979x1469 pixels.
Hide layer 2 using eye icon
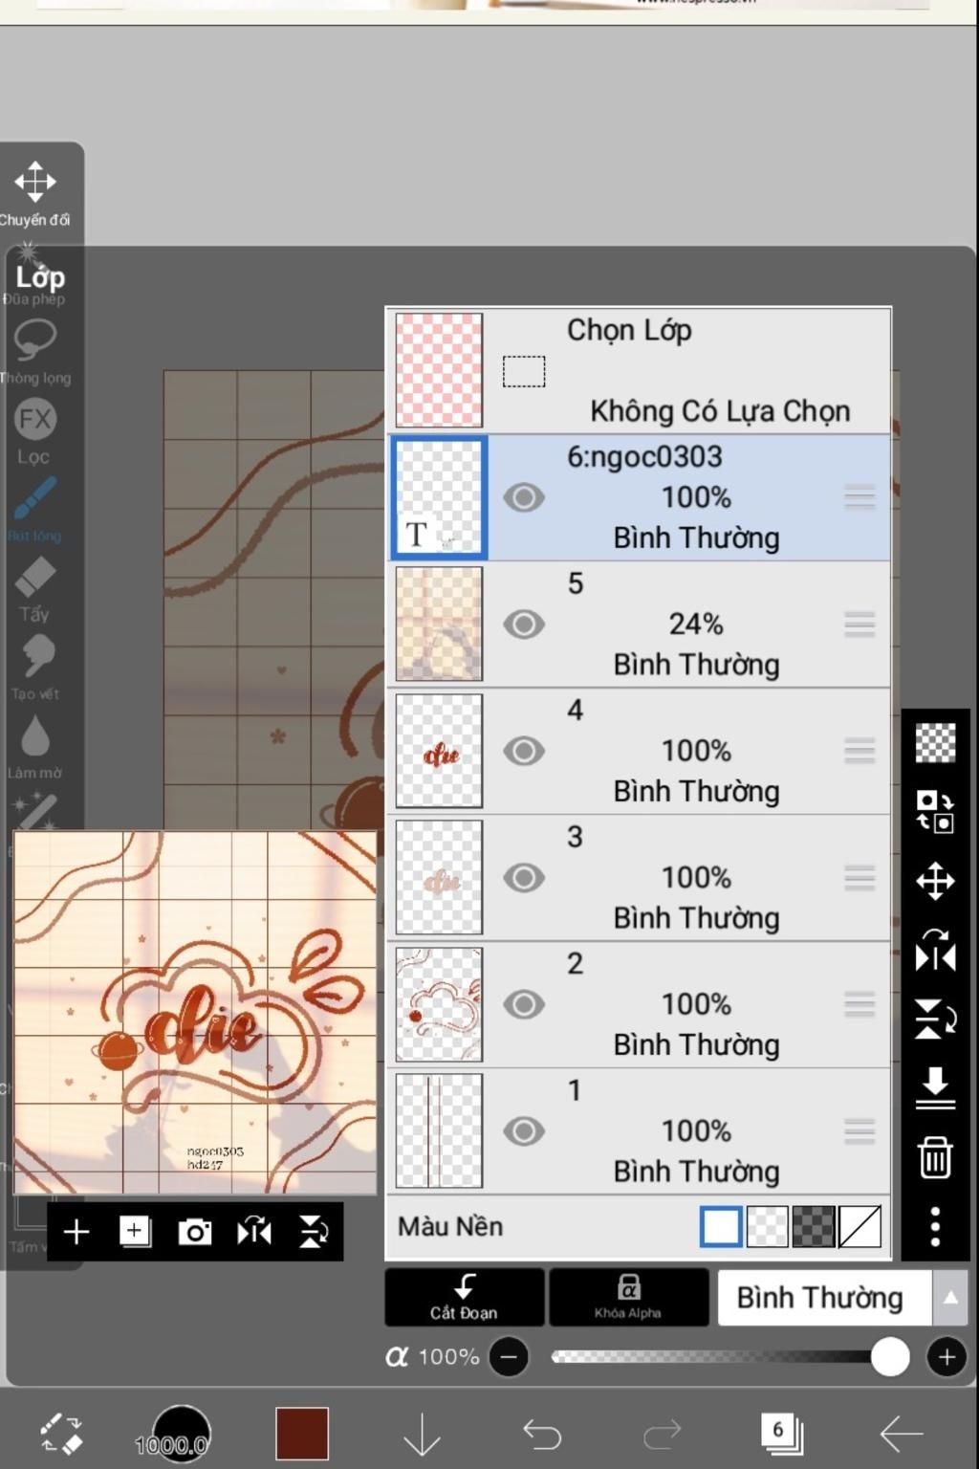(524, 1004)
